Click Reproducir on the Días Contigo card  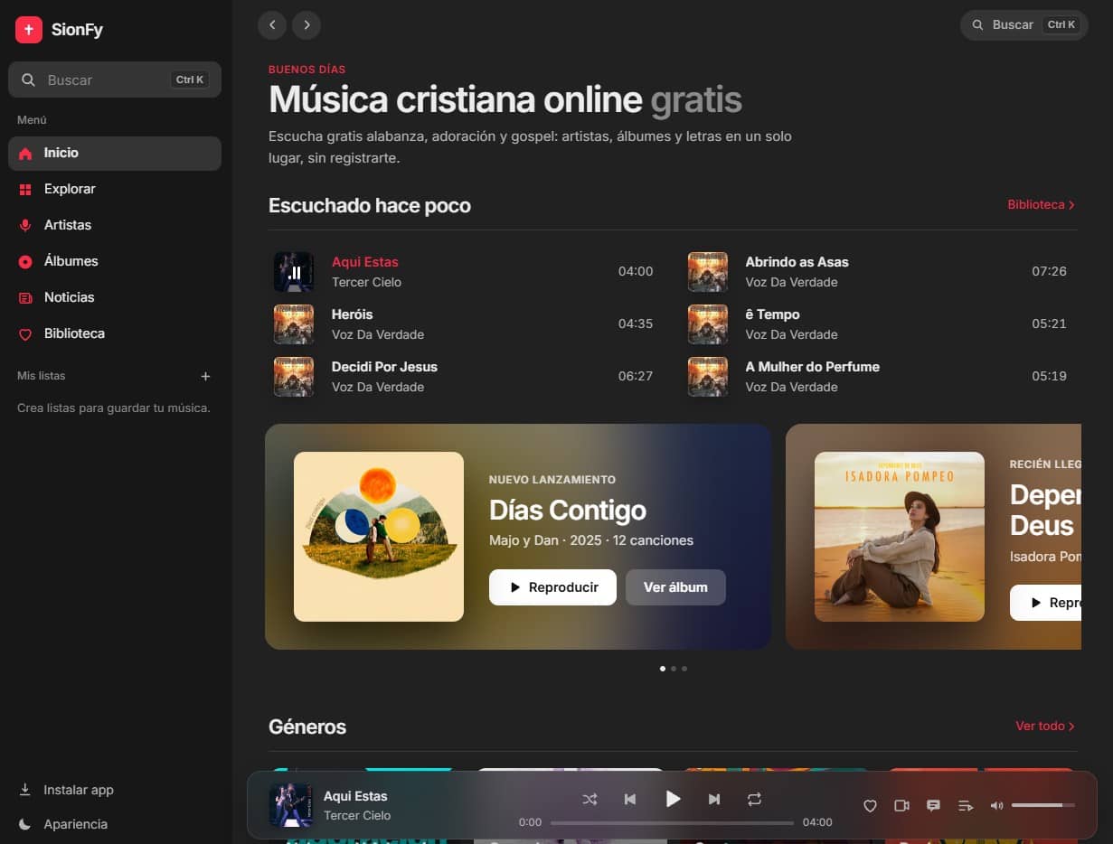(x=552, y=587)
